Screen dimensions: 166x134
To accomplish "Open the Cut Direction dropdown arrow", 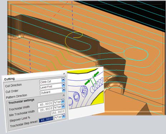I will 63,80.
